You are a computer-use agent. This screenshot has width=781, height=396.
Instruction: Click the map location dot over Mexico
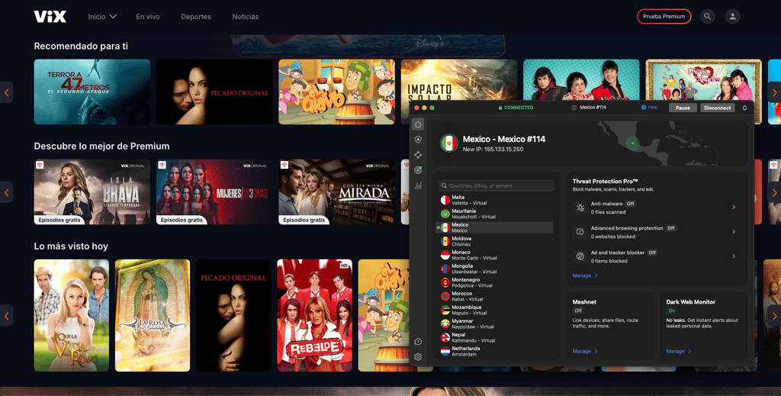pos(632,143)
